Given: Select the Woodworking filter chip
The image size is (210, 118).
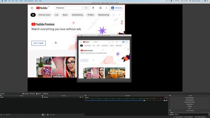Looking at the screenshot, I should pos(77,15).
